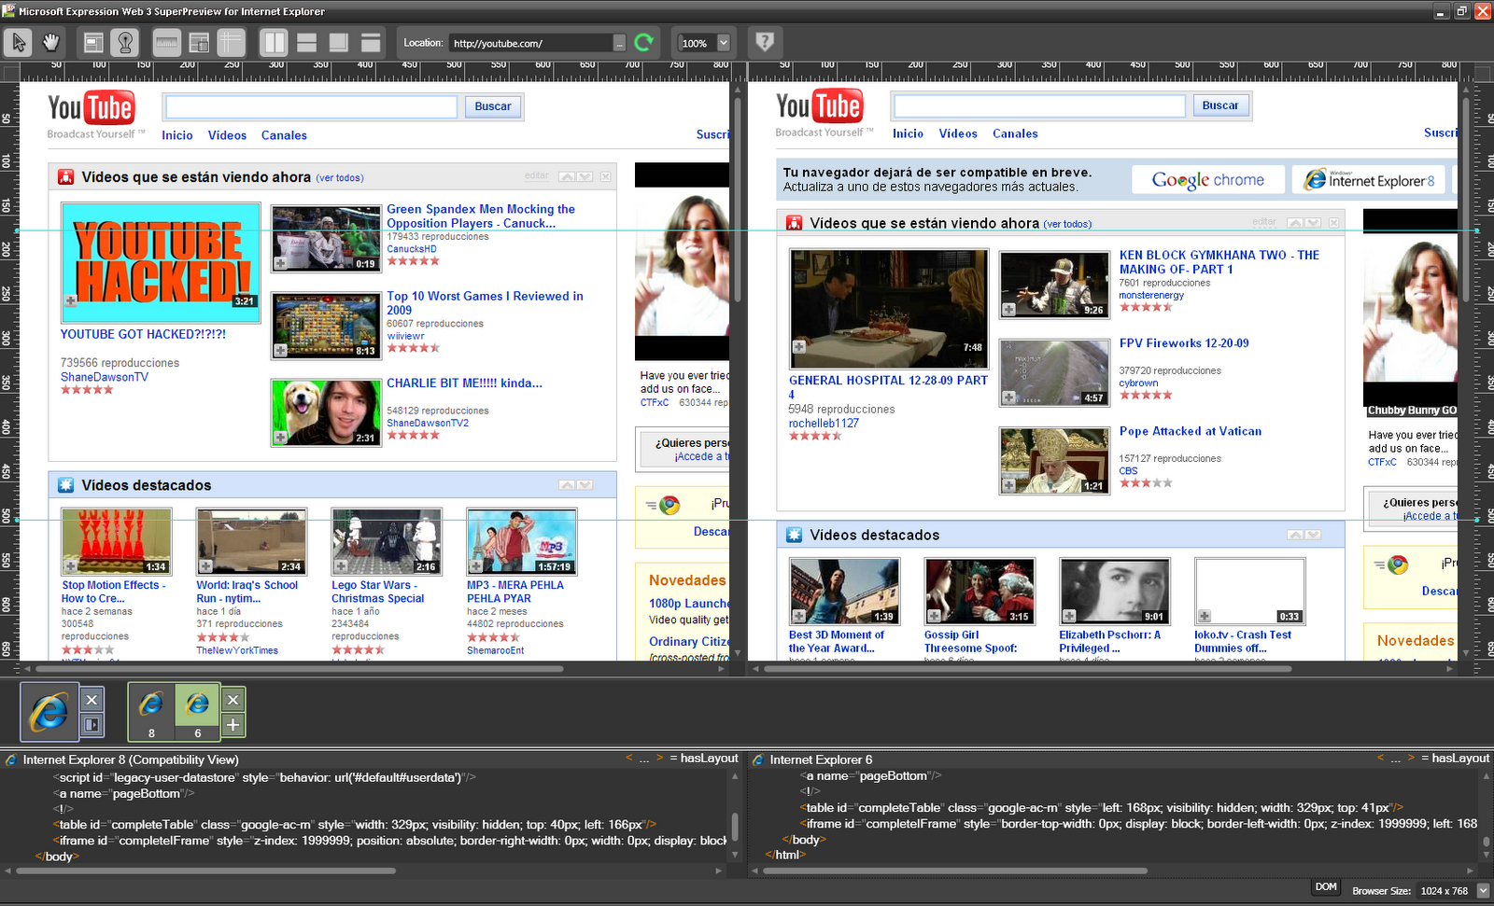Image resolution: width=1494 pixels, height=906 pixels.
Task: Select the IE 8 comparison browser tile
Action: (151, 712)
